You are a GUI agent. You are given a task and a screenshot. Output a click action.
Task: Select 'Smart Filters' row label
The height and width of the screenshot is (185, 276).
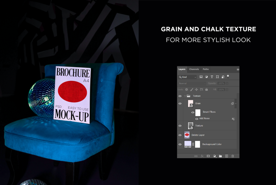[x=209, y=112]
